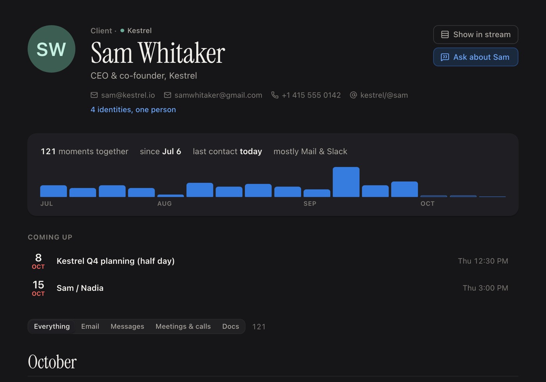Click the sam@kestrel.io email address

[128, 95]
